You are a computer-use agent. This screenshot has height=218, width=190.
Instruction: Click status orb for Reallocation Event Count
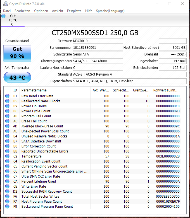tap(7, 161)
